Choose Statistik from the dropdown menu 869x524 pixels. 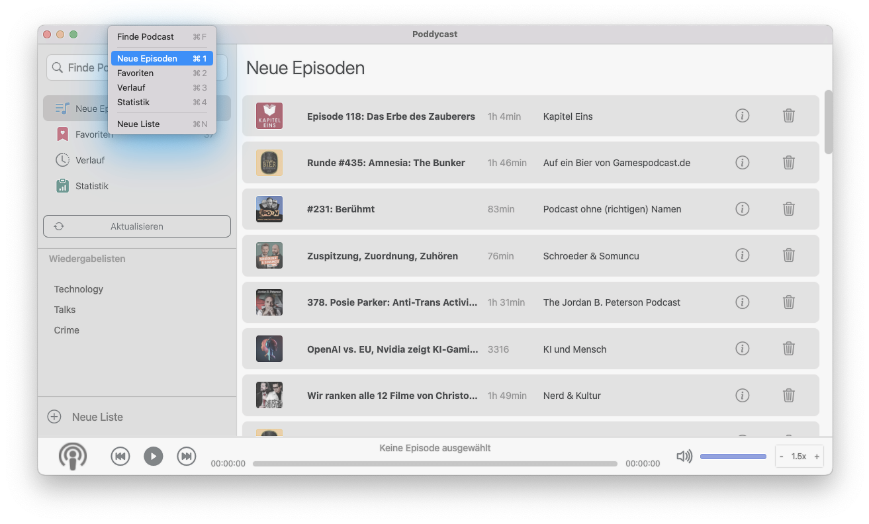pos(162,103)
